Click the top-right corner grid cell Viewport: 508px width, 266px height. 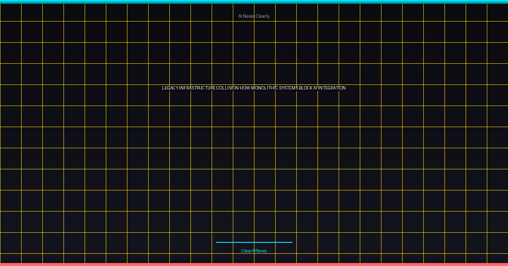point(497,12)
